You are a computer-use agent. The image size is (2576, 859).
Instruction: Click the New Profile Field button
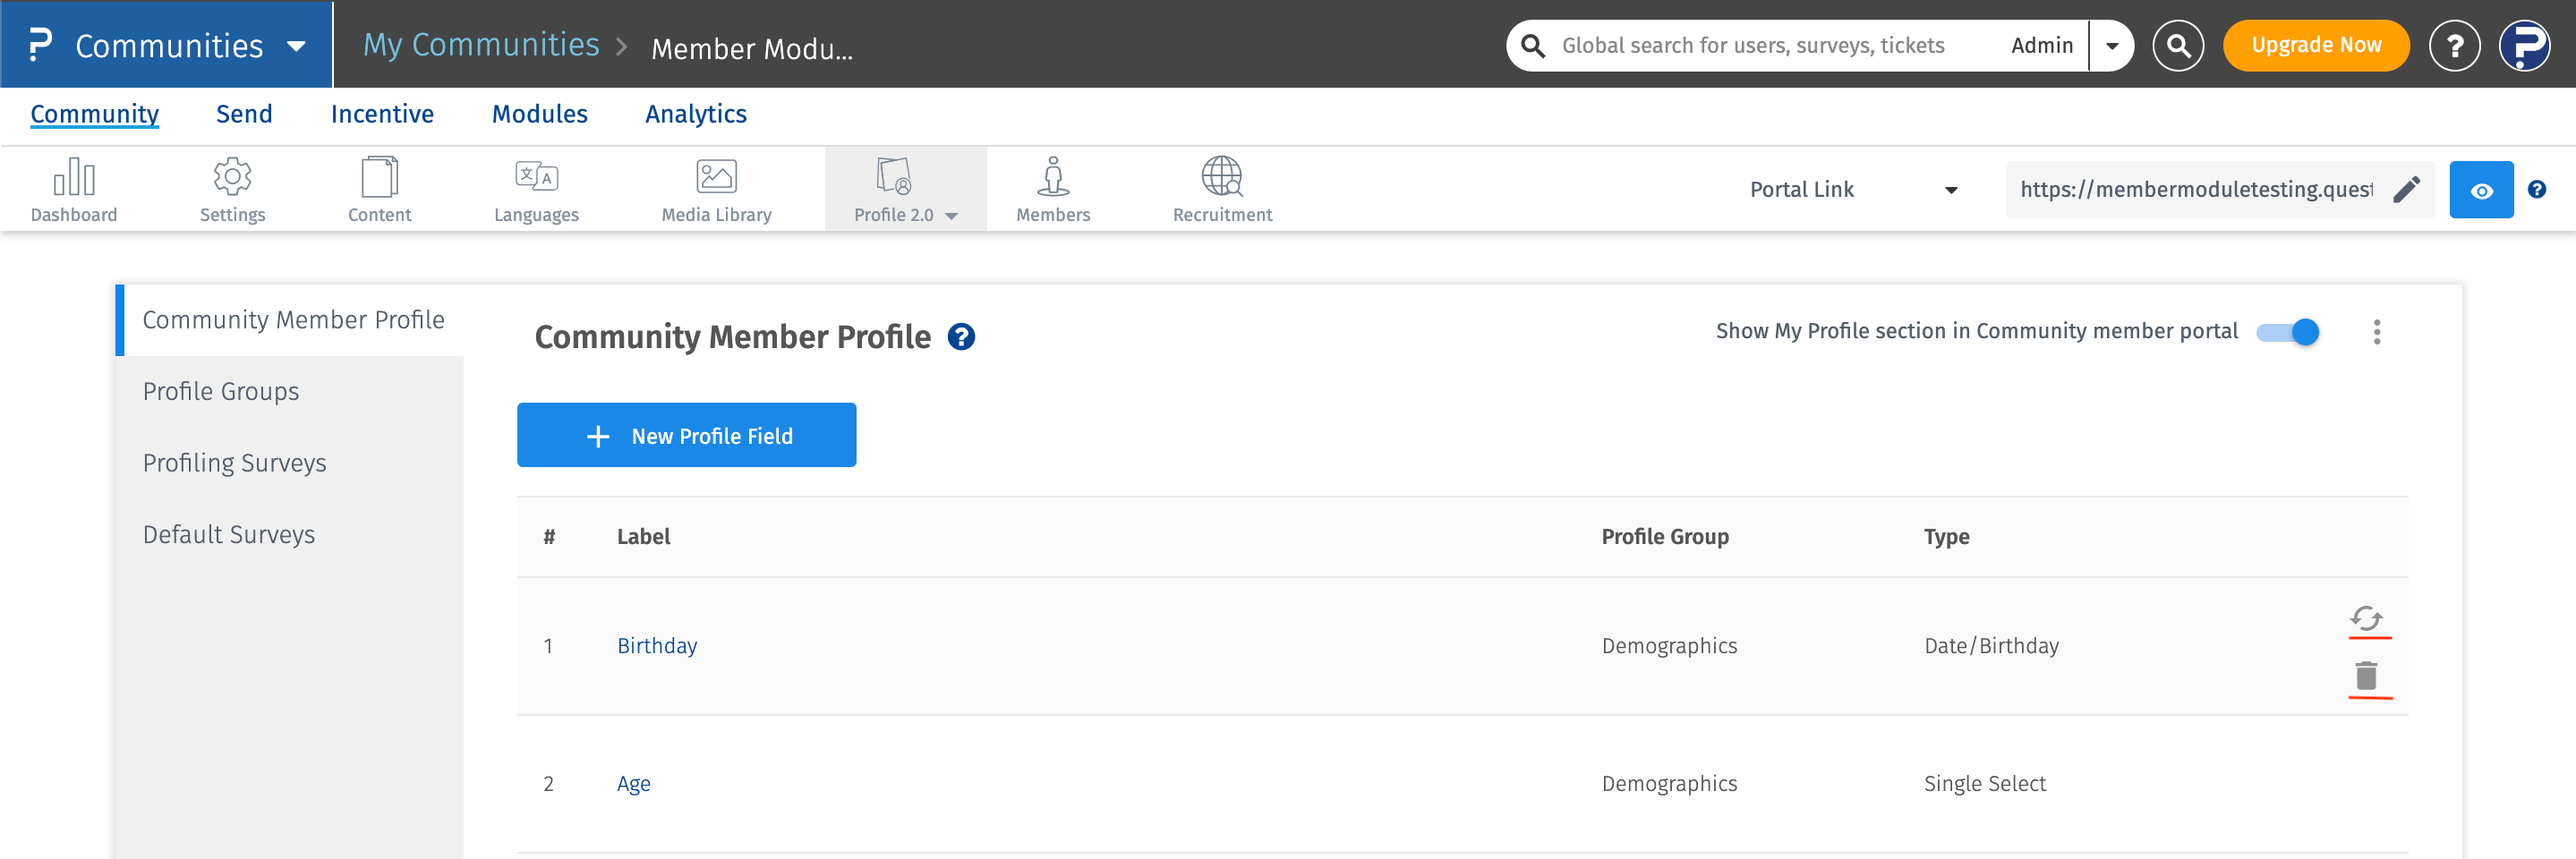[686, 435]
